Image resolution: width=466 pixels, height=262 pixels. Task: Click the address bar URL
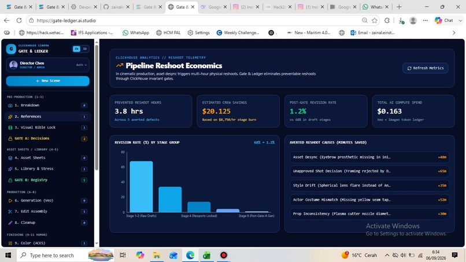point(66,20)
